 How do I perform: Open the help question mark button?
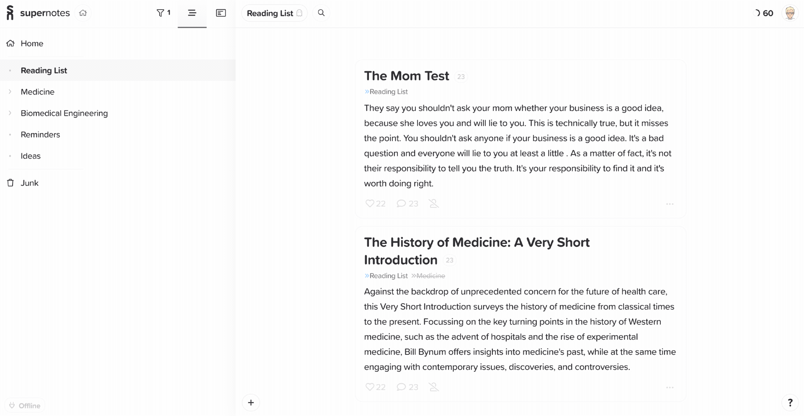790,403
